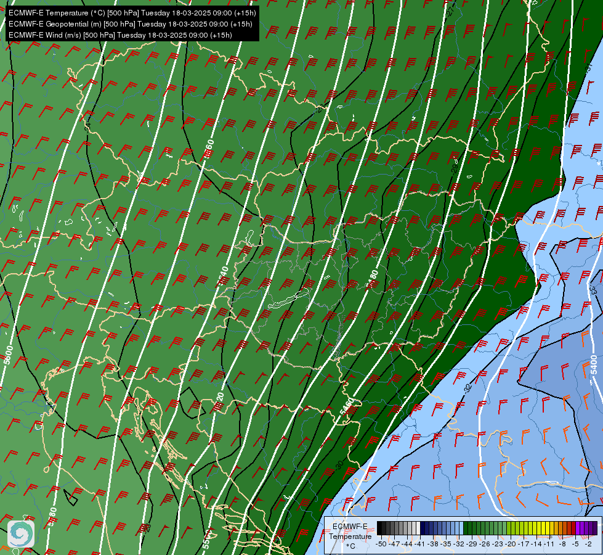
Task: Click the swirl logo icon at bottom-left
Action: (21, 534)
